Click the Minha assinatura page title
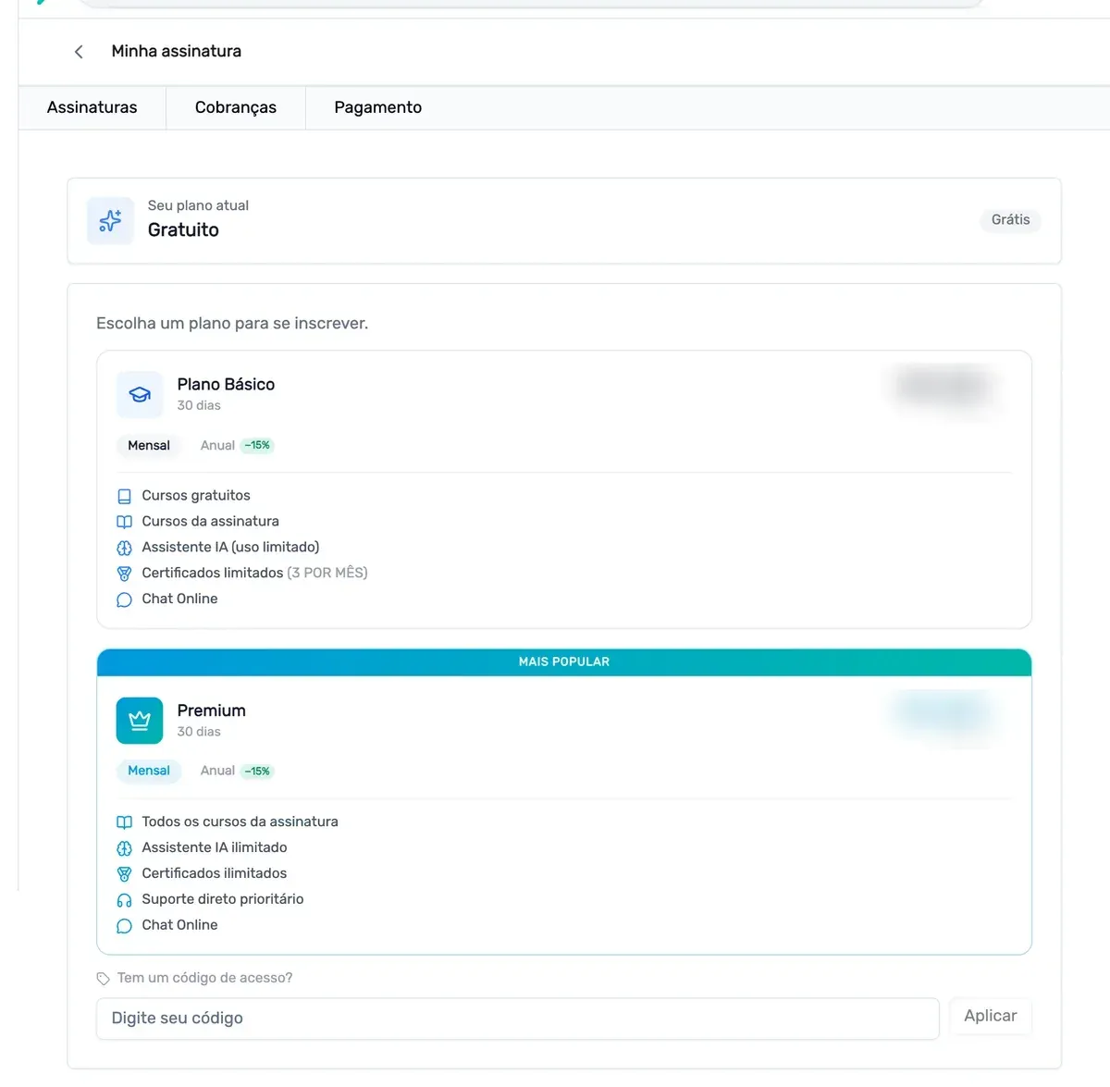1110x1087 pixels. (x=177, y=52)
